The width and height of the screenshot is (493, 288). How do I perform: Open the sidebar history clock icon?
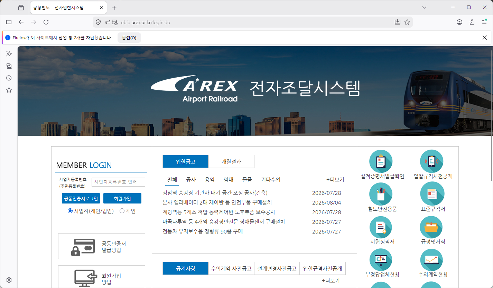(9, 78)
